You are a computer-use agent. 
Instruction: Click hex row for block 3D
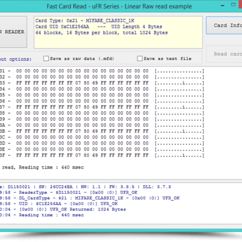pos(102,143)
